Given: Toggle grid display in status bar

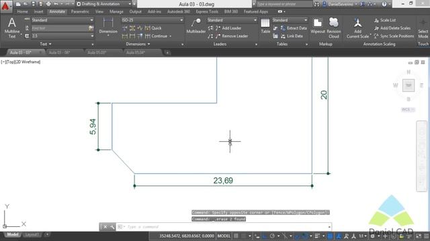Looking at the screenshot, I should point(236,236).
